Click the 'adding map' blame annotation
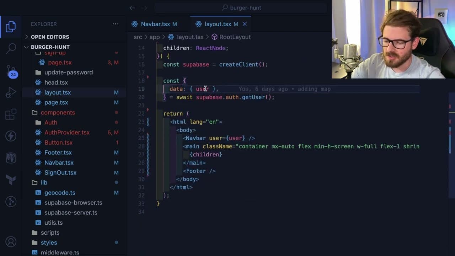The width and height of the screenshot is (455, 256). [x=314, y=89]
